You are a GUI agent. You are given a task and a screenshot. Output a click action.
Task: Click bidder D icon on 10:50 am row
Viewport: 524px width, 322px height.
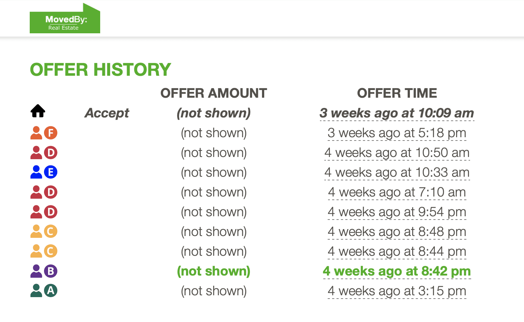[44, 153]
